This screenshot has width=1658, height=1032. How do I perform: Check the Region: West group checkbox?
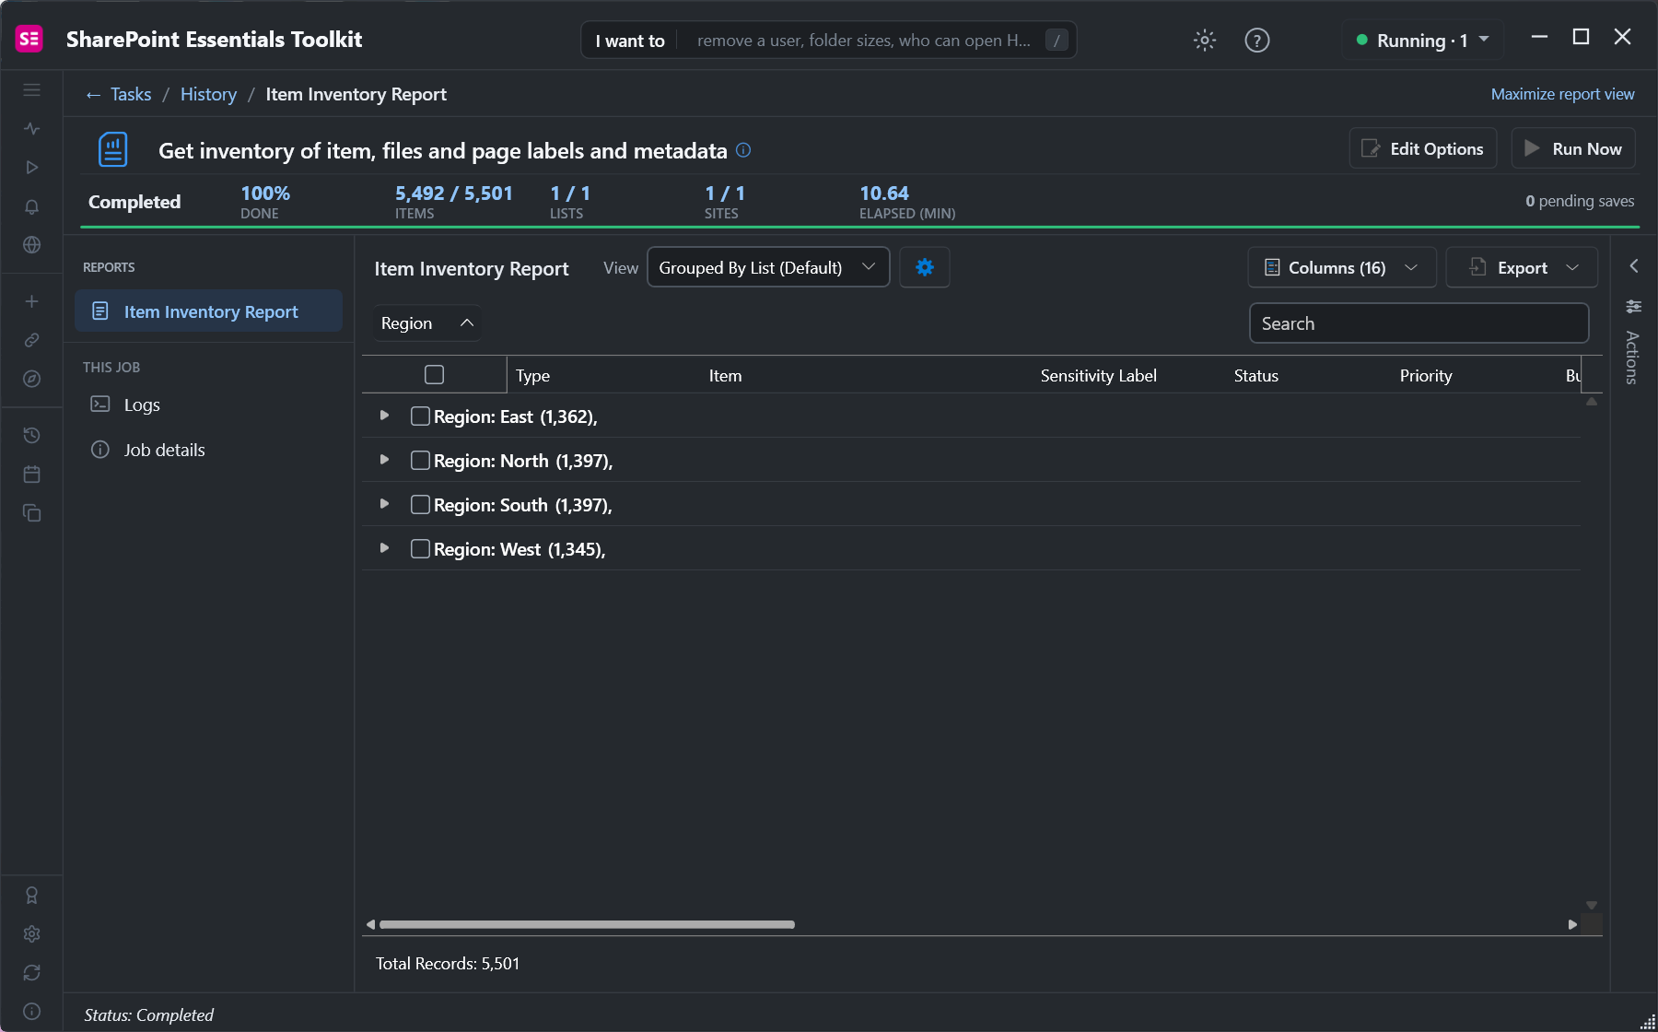click(x=420, y=548)
